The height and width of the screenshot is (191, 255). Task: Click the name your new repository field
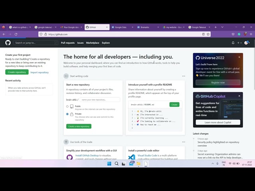pos(100,99)
